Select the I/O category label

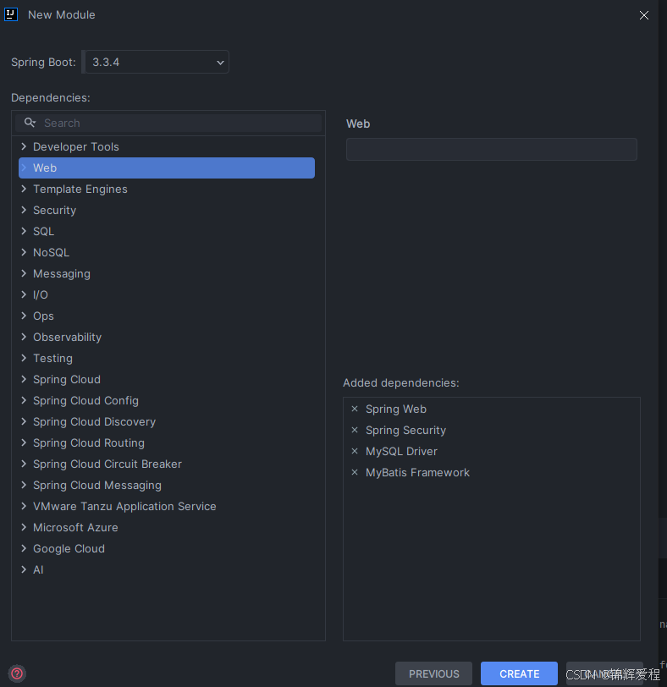tap(41, 295)
